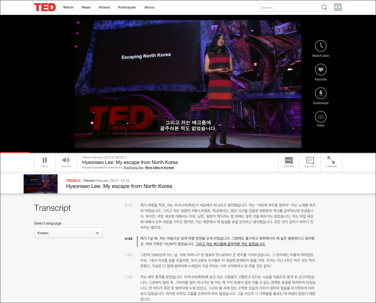376x303 pixels.
Task: Mute the video with Volume control
Action: click(x=66, y=161)
